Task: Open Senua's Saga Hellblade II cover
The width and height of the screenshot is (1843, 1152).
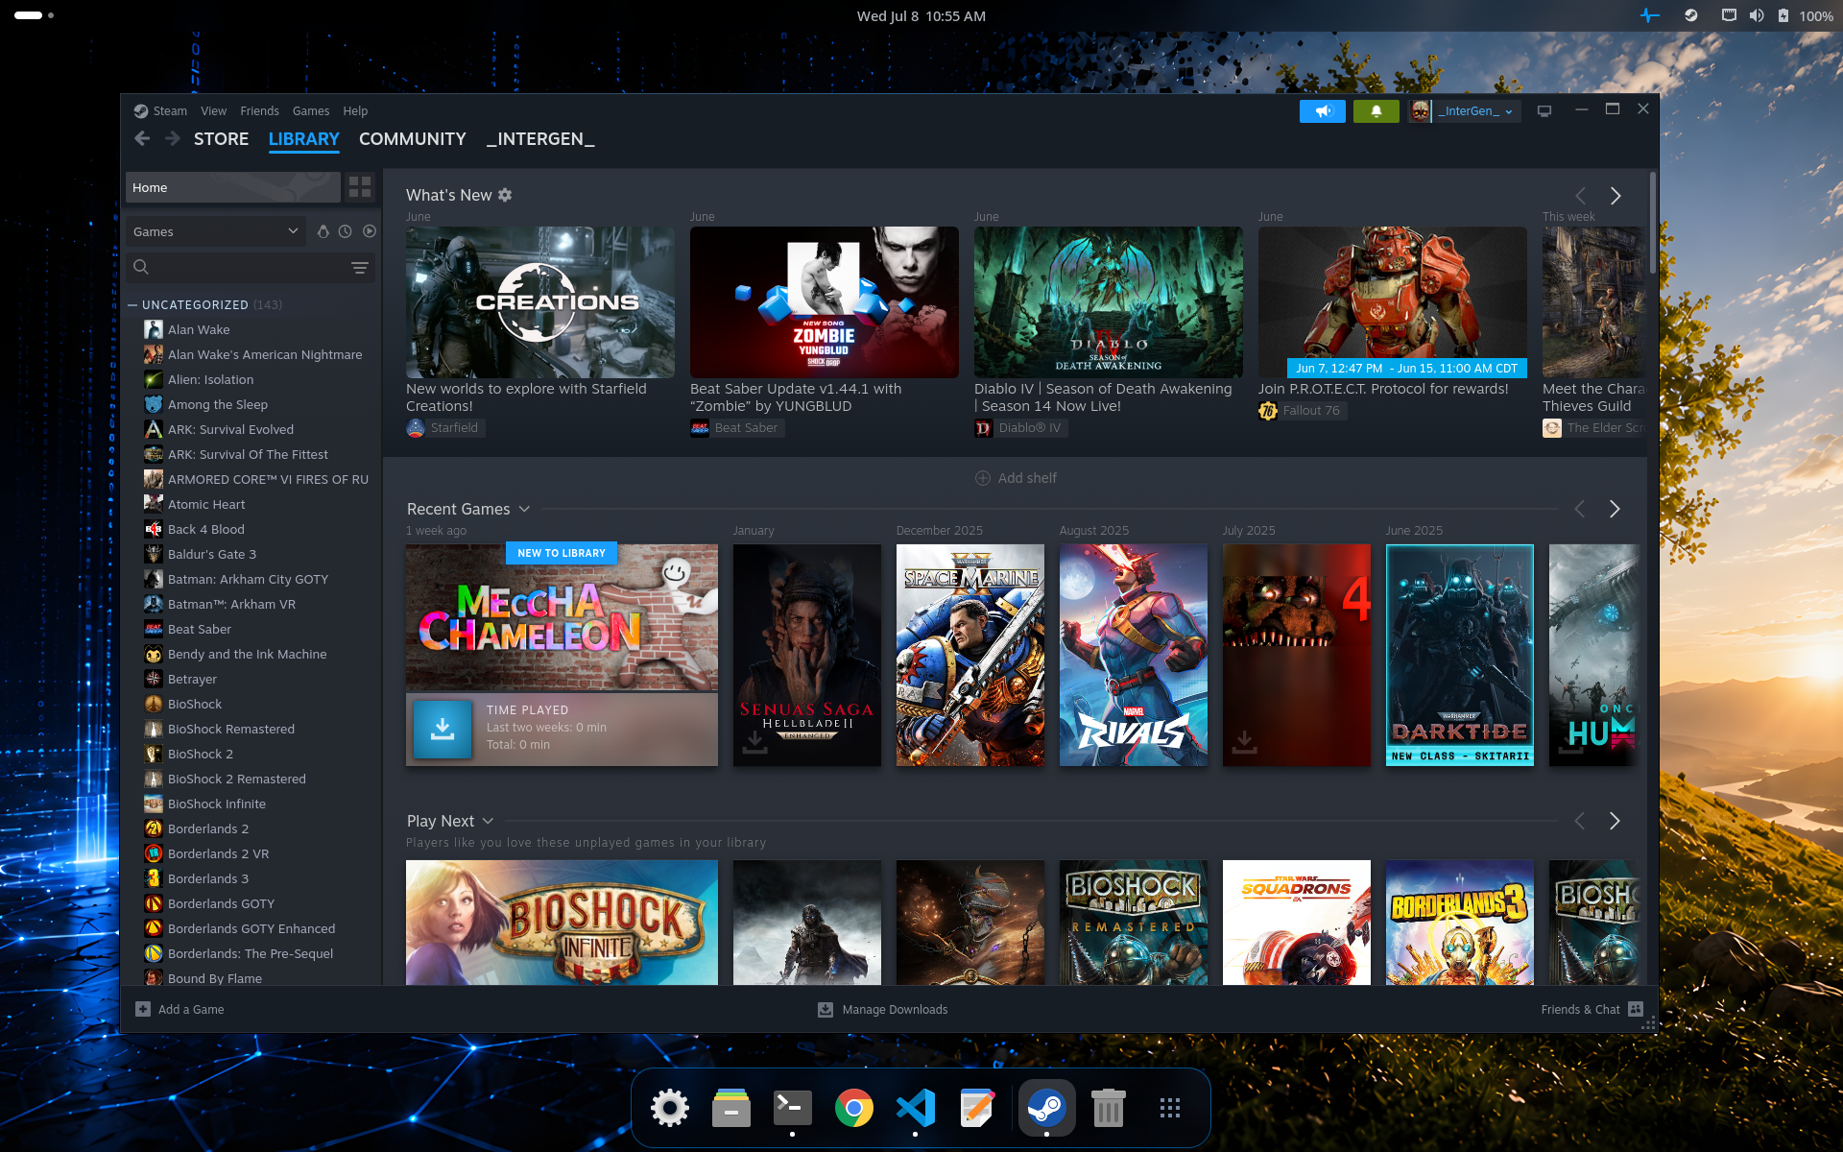Action: (x=807, y=655)
